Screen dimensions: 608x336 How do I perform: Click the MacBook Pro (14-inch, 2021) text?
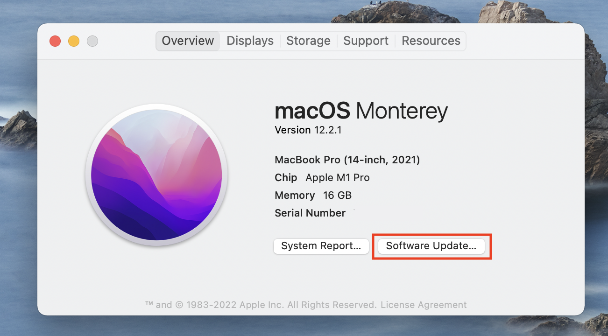tap(347, 160)
